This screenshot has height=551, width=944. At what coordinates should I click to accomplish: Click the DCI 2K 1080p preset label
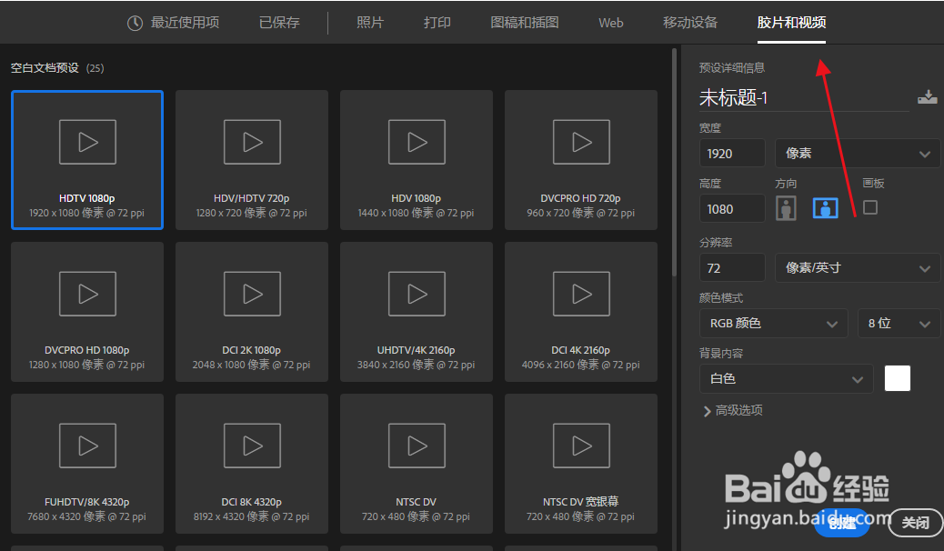point(252,350)
